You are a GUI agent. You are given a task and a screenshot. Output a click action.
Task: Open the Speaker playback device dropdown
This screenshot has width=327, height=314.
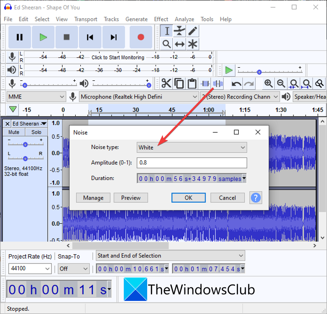point(309,97)
